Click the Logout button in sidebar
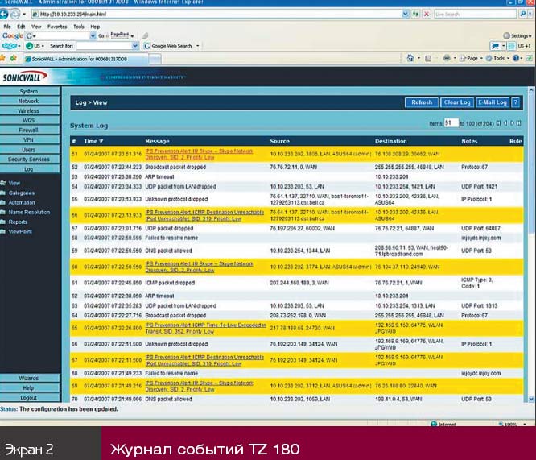536x460 pixels. click(29, 397)
